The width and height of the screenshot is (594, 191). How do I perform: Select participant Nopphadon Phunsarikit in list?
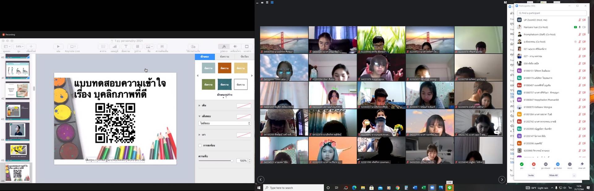551,100
